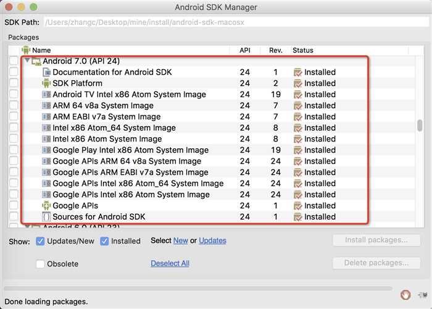The width and height of the screenshot is (432, 309).
Task: Sort by the Rev. column header
Action: click(x=276, y=50)
